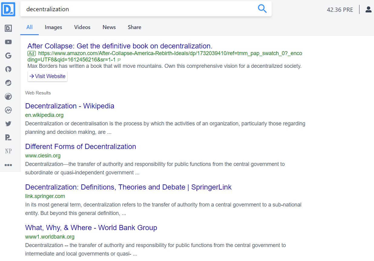Show more providers via three-dots icon
374x261 pixels.
pyautogui.click(x=8, y=165)
